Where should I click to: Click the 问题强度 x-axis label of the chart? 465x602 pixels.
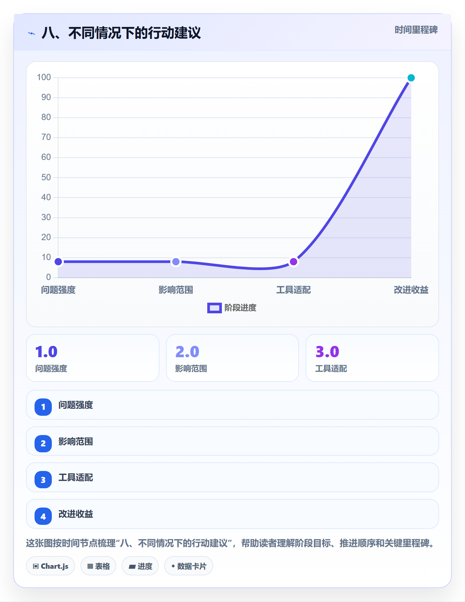58,290
